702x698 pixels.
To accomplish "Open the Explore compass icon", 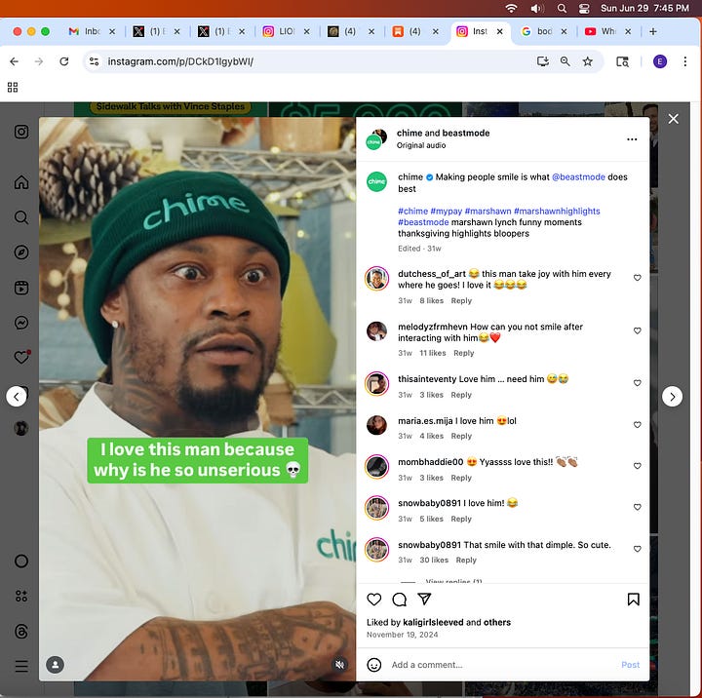I will [21, 252].
